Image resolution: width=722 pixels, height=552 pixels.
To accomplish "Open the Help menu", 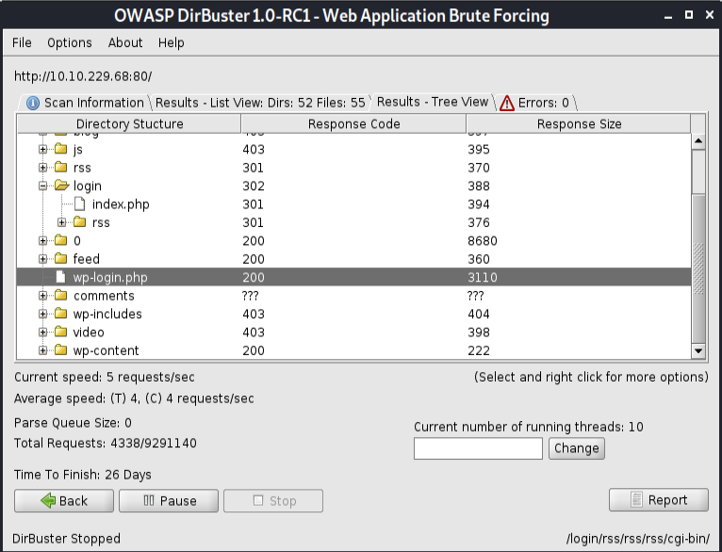I will click(x=172, y=42).
